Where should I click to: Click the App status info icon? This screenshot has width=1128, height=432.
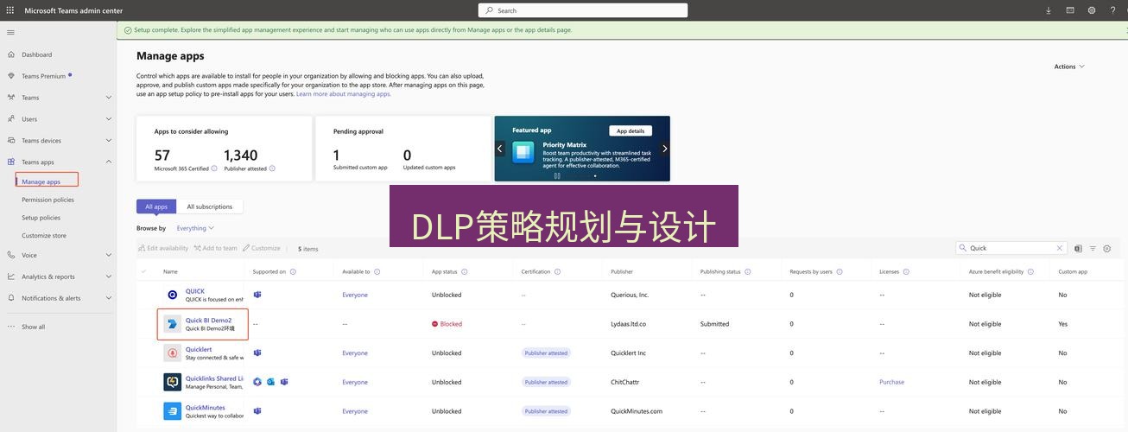pos(465,271)
